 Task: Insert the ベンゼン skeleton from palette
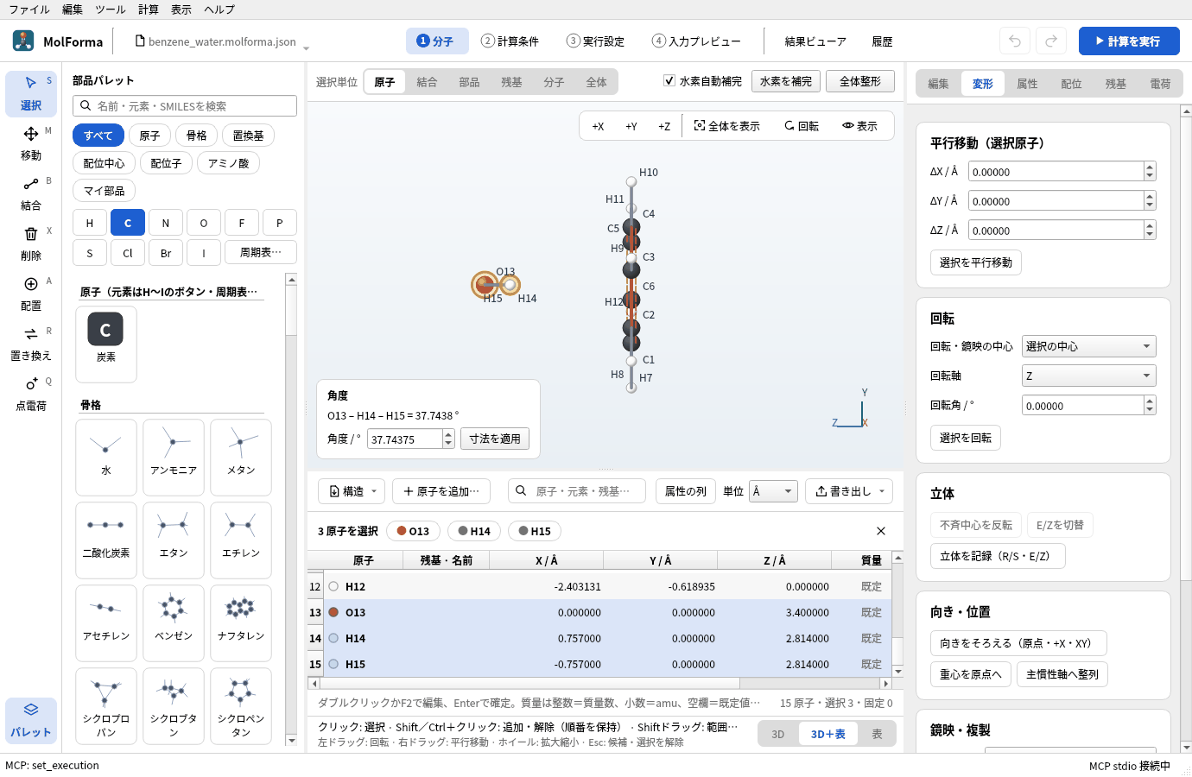[174, 623]
